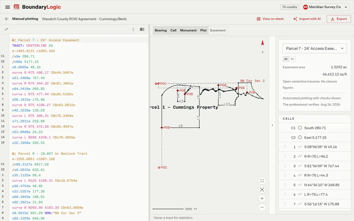
Task: Click Parcel 6 - 19.097 Ac Benloch Tract line
Action: click(50, 153)
